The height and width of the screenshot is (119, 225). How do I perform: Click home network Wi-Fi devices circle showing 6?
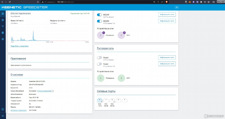pos(121,35)
